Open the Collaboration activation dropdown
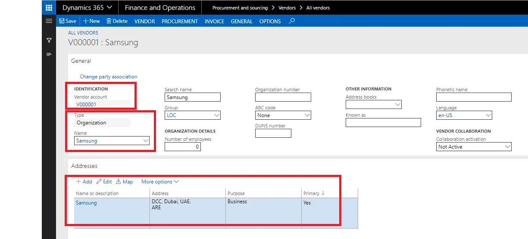528x239 pixels. pyautogui.click(x=507, y=147)
